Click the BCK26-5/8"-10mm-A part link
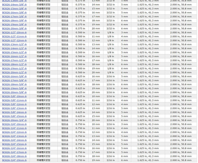This screenshot has height=163, width=198. click(x=14, y=96)
